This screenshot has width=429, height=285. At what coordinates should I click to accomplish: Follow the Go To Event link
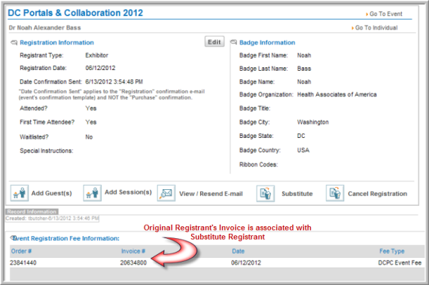[384, 14]
